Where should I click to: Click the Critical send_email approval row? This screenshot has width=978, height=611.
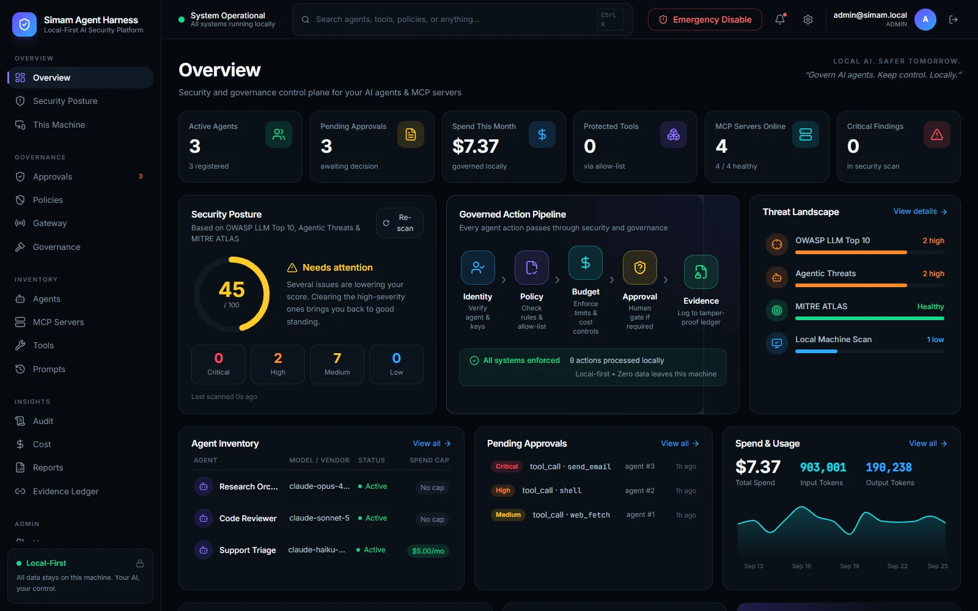coord(594,466)
